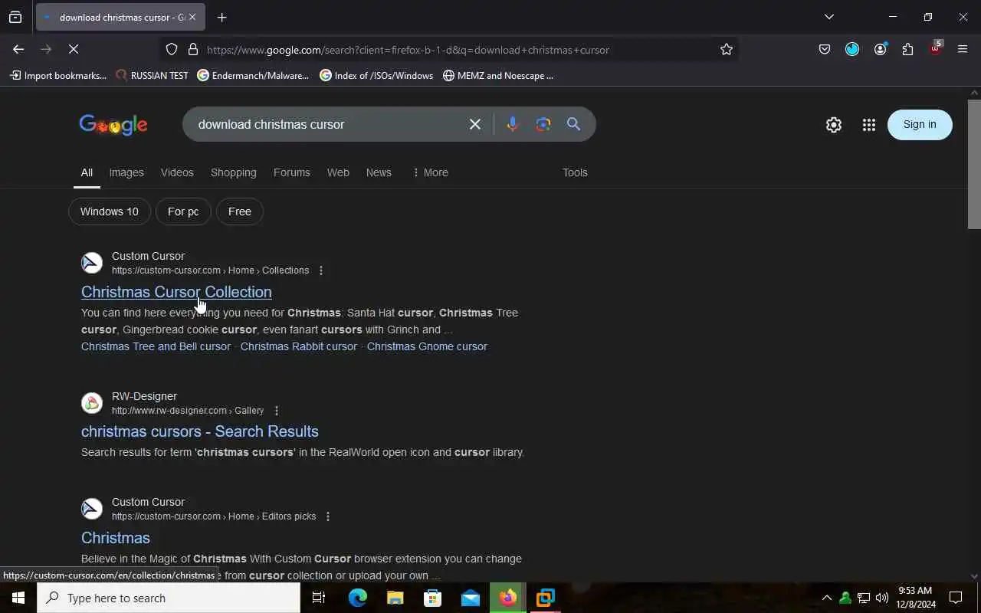The image size is (981, 613).
Task: Start voice search with microphone
Action: coord(513,124)
